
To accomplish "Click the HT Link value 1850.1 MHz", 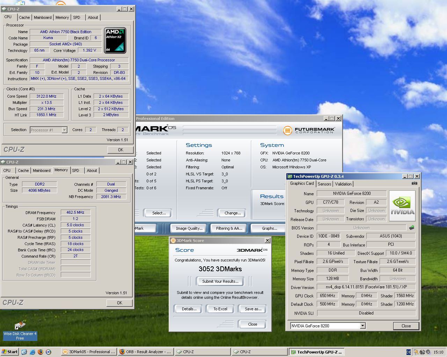I will click(46, 115).
